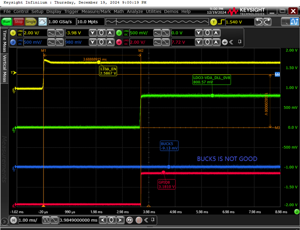
Task: Zero the channel 4 offset
Action: 207,42
